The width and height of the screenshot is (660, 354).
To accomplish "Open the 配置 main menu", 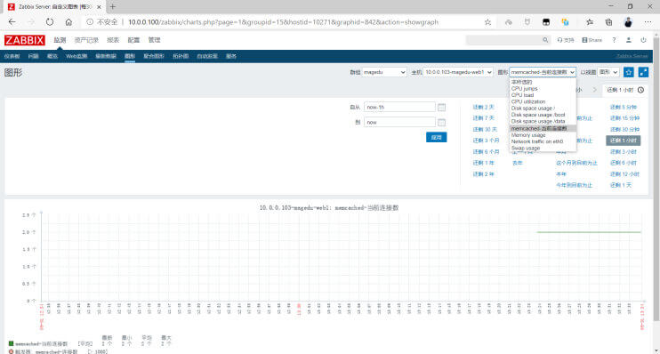I will click(x=133, y=40).
